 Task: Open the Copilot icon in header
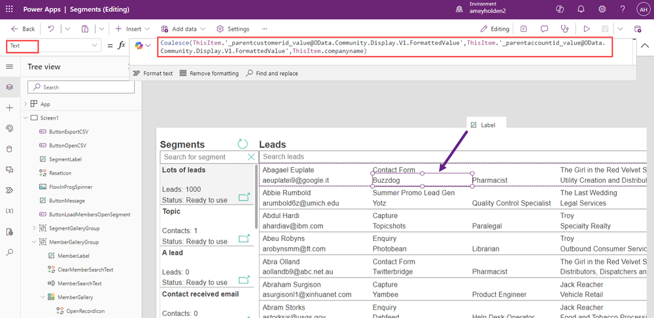tap(560, 9)
